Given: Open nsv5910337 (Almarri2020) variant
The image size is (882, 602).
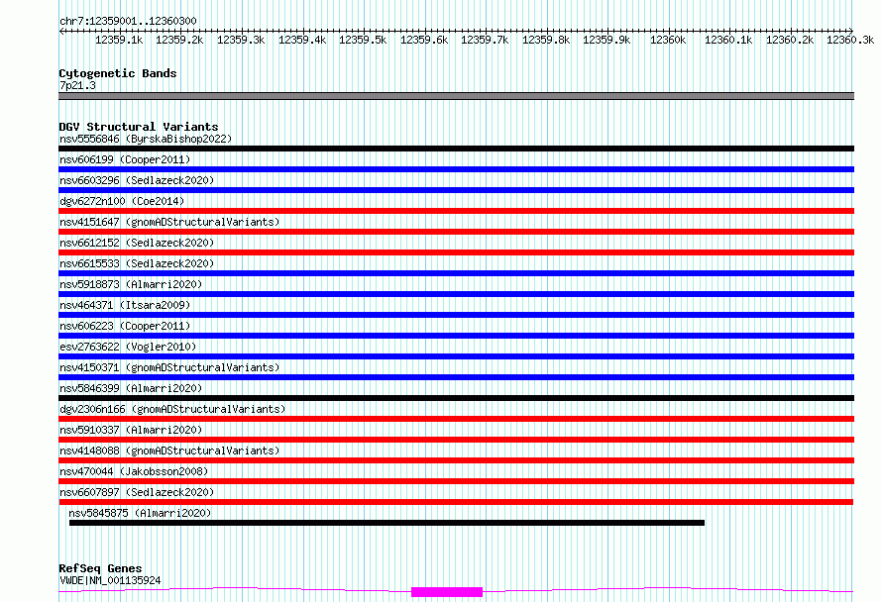Looking at the screenshot, I should coord(131,430).
